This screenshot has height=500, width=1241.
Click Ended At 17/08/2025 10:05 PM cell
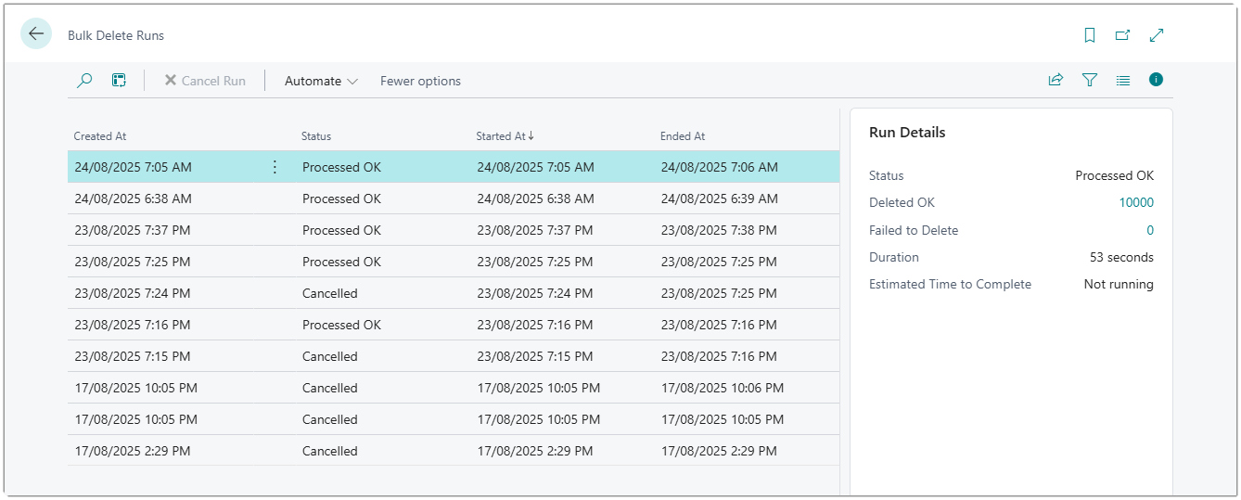(x=723, y=419)
